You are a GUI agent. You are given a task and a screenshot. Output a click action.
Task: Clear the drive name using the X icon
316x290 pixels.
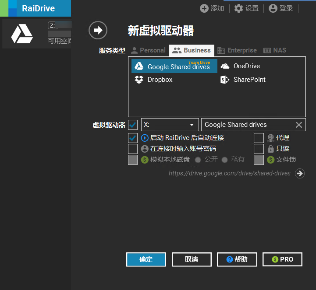coord(299,125)
